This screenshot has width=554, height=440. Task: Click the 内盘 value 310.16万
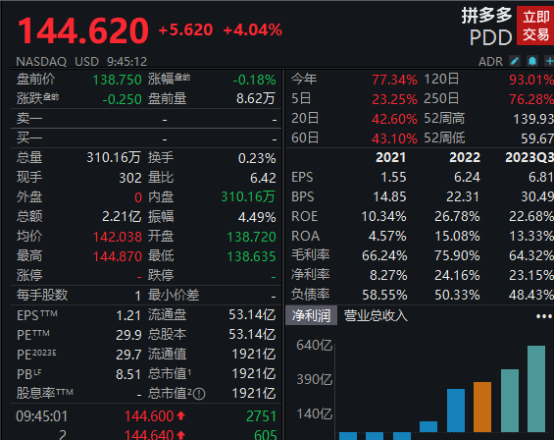248,196
